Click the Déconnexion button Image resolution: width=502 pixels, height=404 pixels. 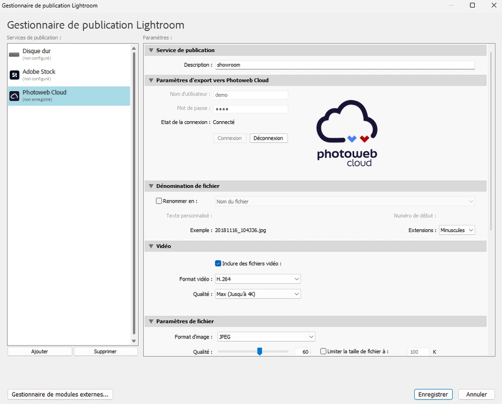(268, 138)
